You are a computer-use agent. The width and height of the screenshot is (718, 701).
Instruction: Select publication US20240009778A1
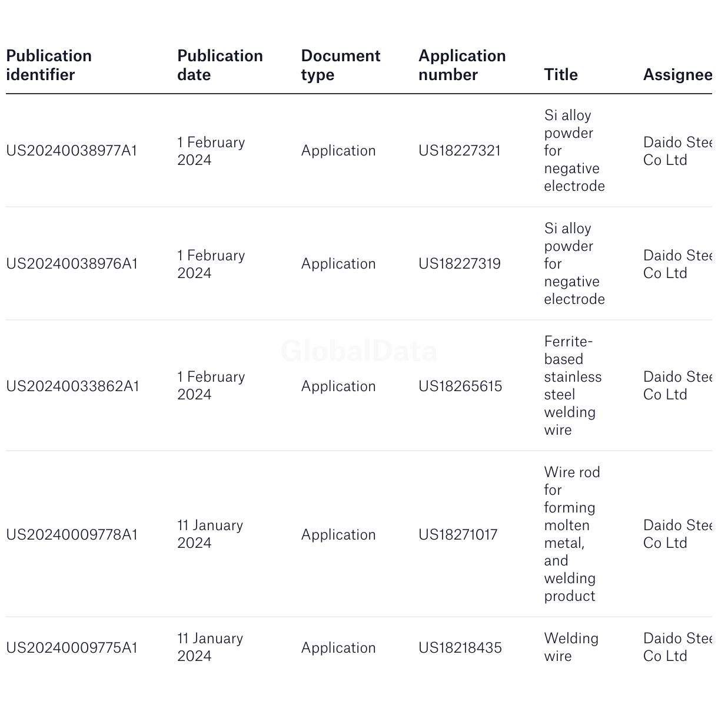coord(72,535)
